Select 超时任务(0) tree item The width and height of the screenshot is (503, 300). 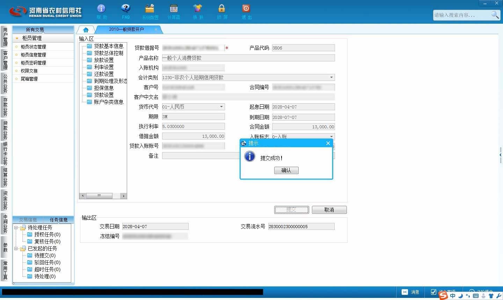coord(44,270)
